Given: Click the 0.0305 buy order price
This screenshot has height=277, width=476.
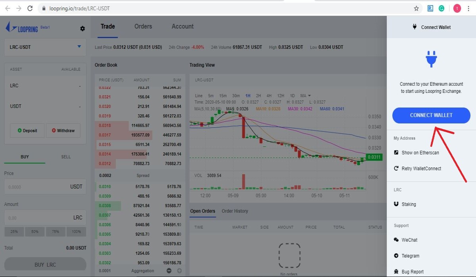Looking at the screenshot, I should click(x=105, y=234).
